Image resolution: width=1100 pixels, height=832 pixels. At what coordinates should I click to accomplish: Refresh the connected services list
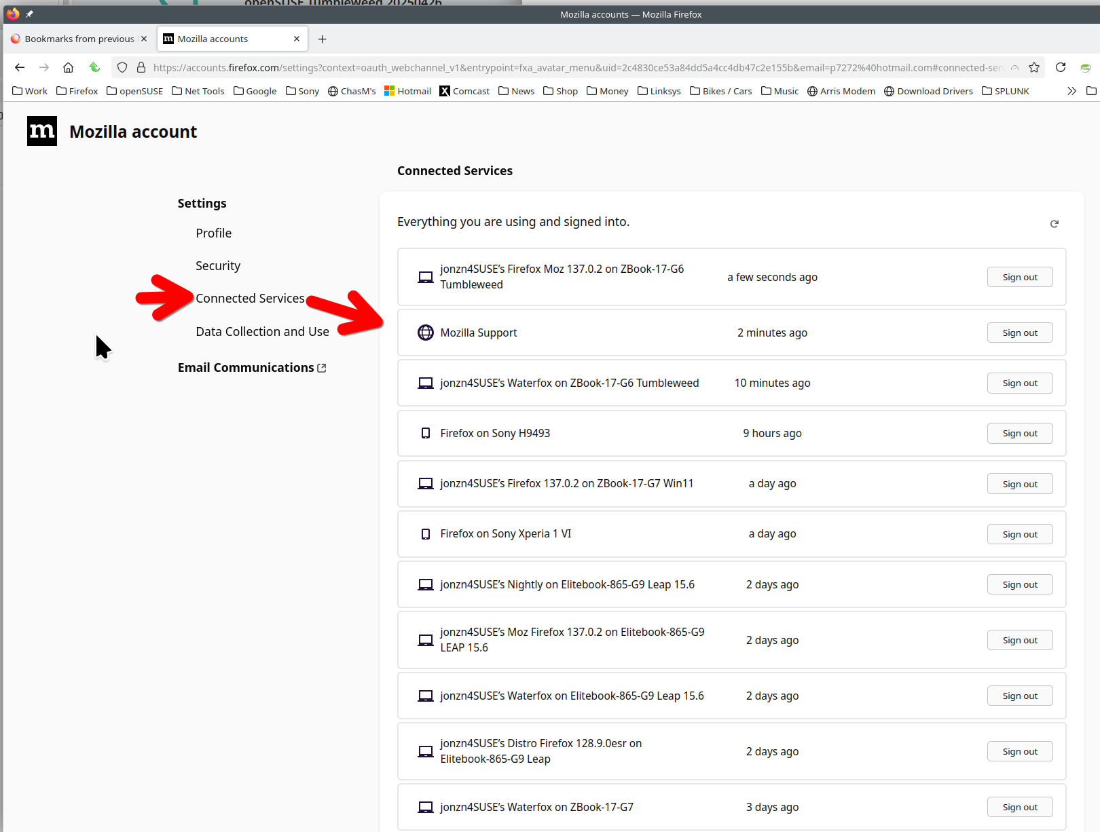[1055, 224]
